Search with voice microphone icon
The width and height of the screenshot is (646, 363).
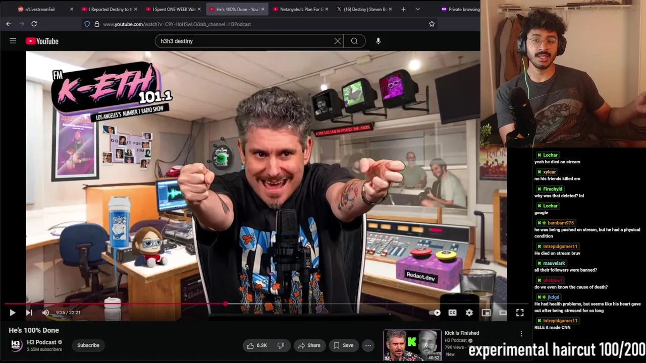click(378, 41)
